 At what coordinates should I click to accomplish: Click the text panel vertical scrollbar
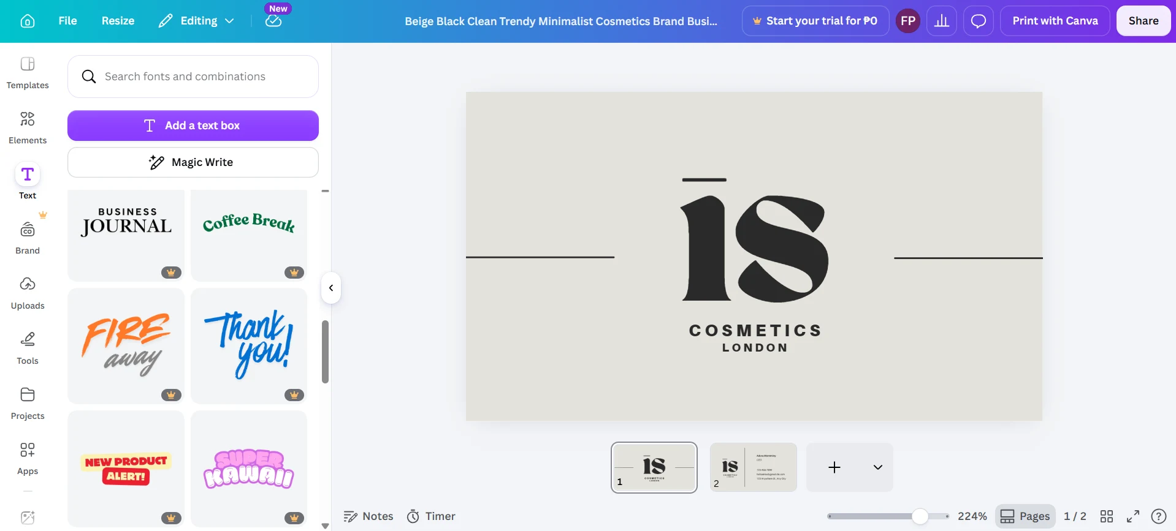(325, 352)
